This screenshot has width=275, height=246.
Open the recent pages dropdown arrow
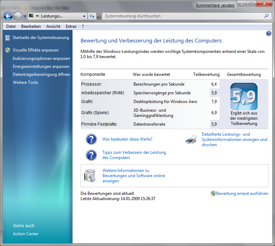(25, 16)
